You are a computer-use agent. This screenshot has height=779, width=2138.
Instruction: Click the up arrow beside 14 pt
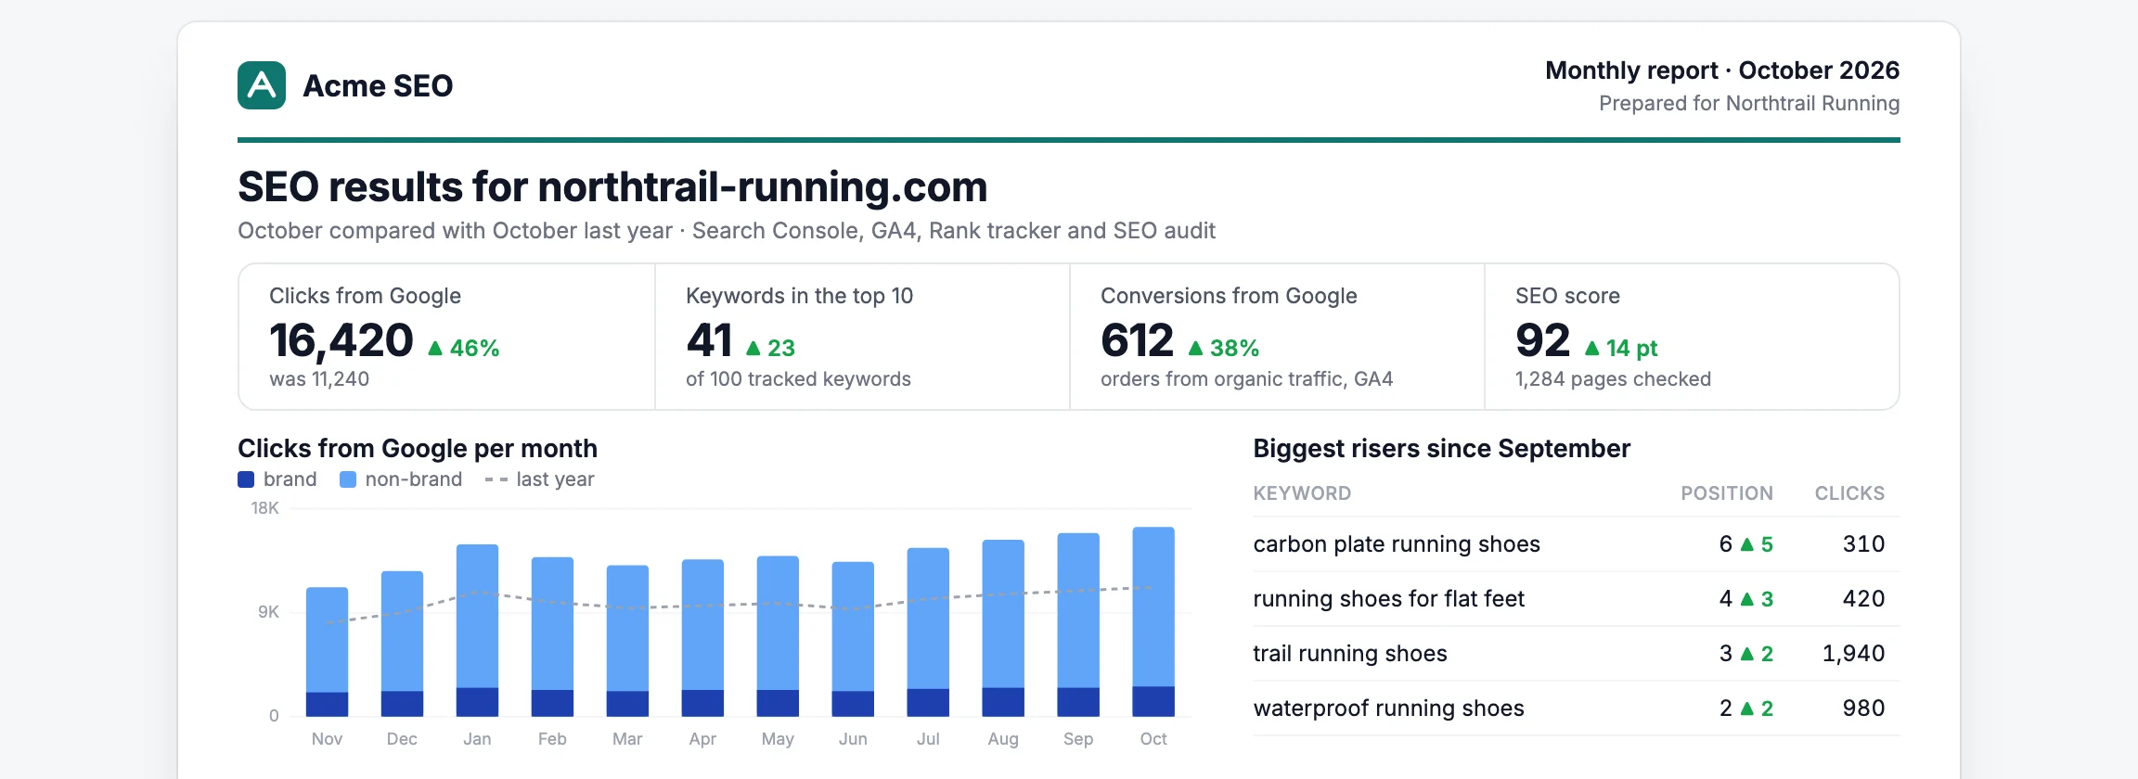(1592, 349)
